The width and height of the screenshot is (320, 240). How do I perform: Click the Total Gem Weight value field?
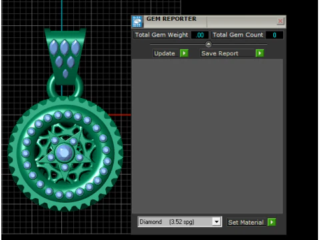pyautogui.click(x=200, y=35)
